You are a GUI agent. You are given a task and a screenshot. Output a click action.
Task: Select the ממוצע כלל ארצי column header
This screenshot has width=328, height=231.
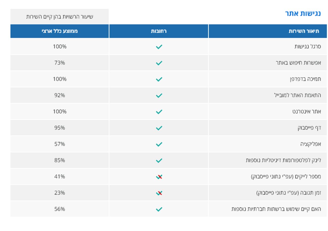(60, 31)
